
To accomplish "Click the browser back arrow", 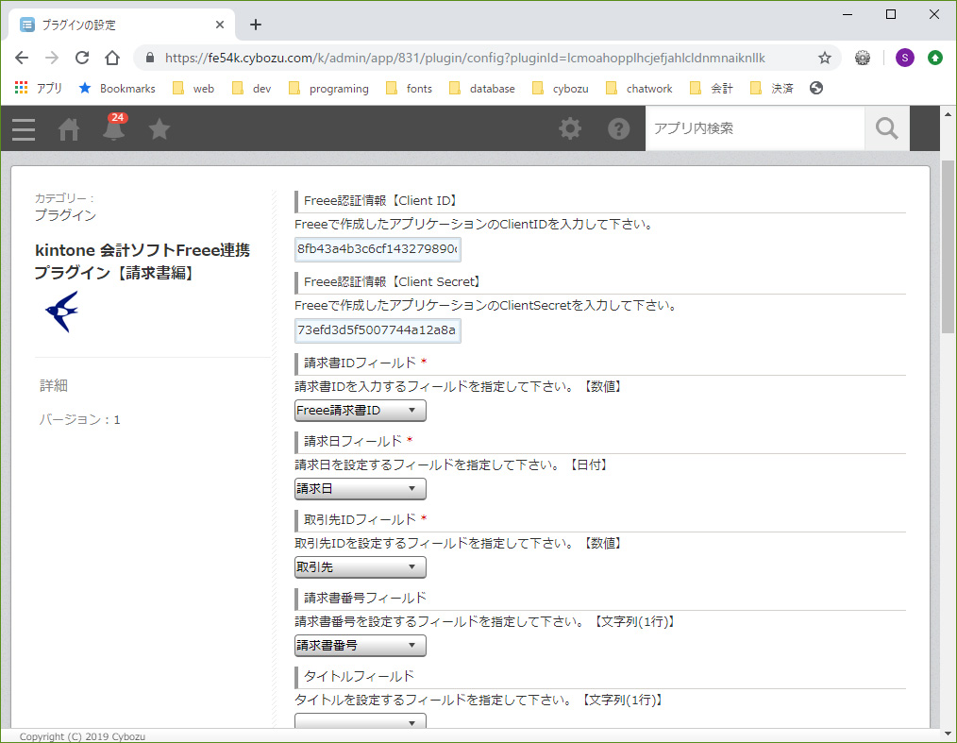I will click(22, 58).
